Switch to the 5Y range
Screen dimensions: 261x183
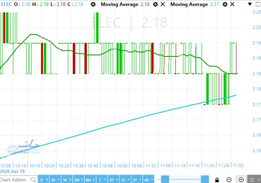[x=137, y=179]
